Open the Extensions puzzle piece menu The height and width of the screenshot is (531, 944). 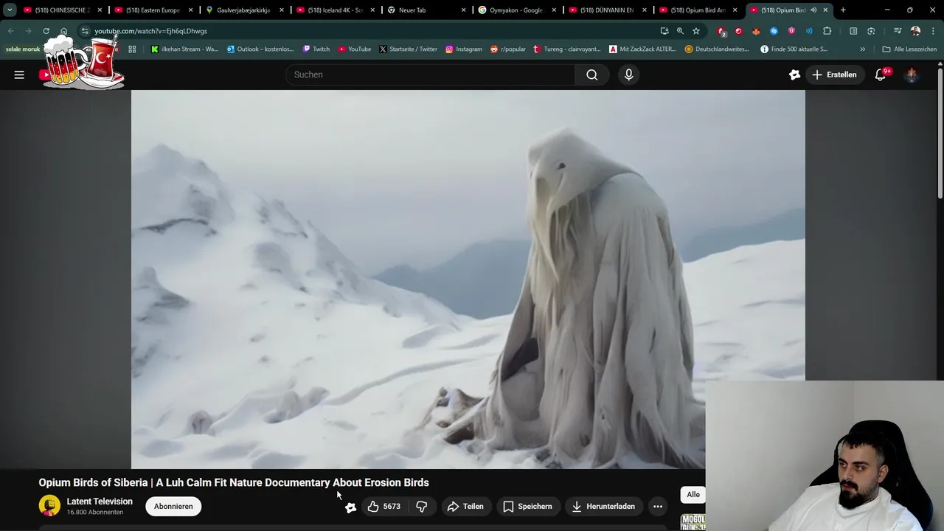pos(827,31)
